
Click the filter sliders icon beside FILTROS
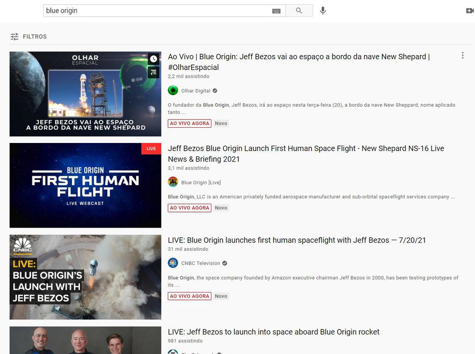[14, 37]
